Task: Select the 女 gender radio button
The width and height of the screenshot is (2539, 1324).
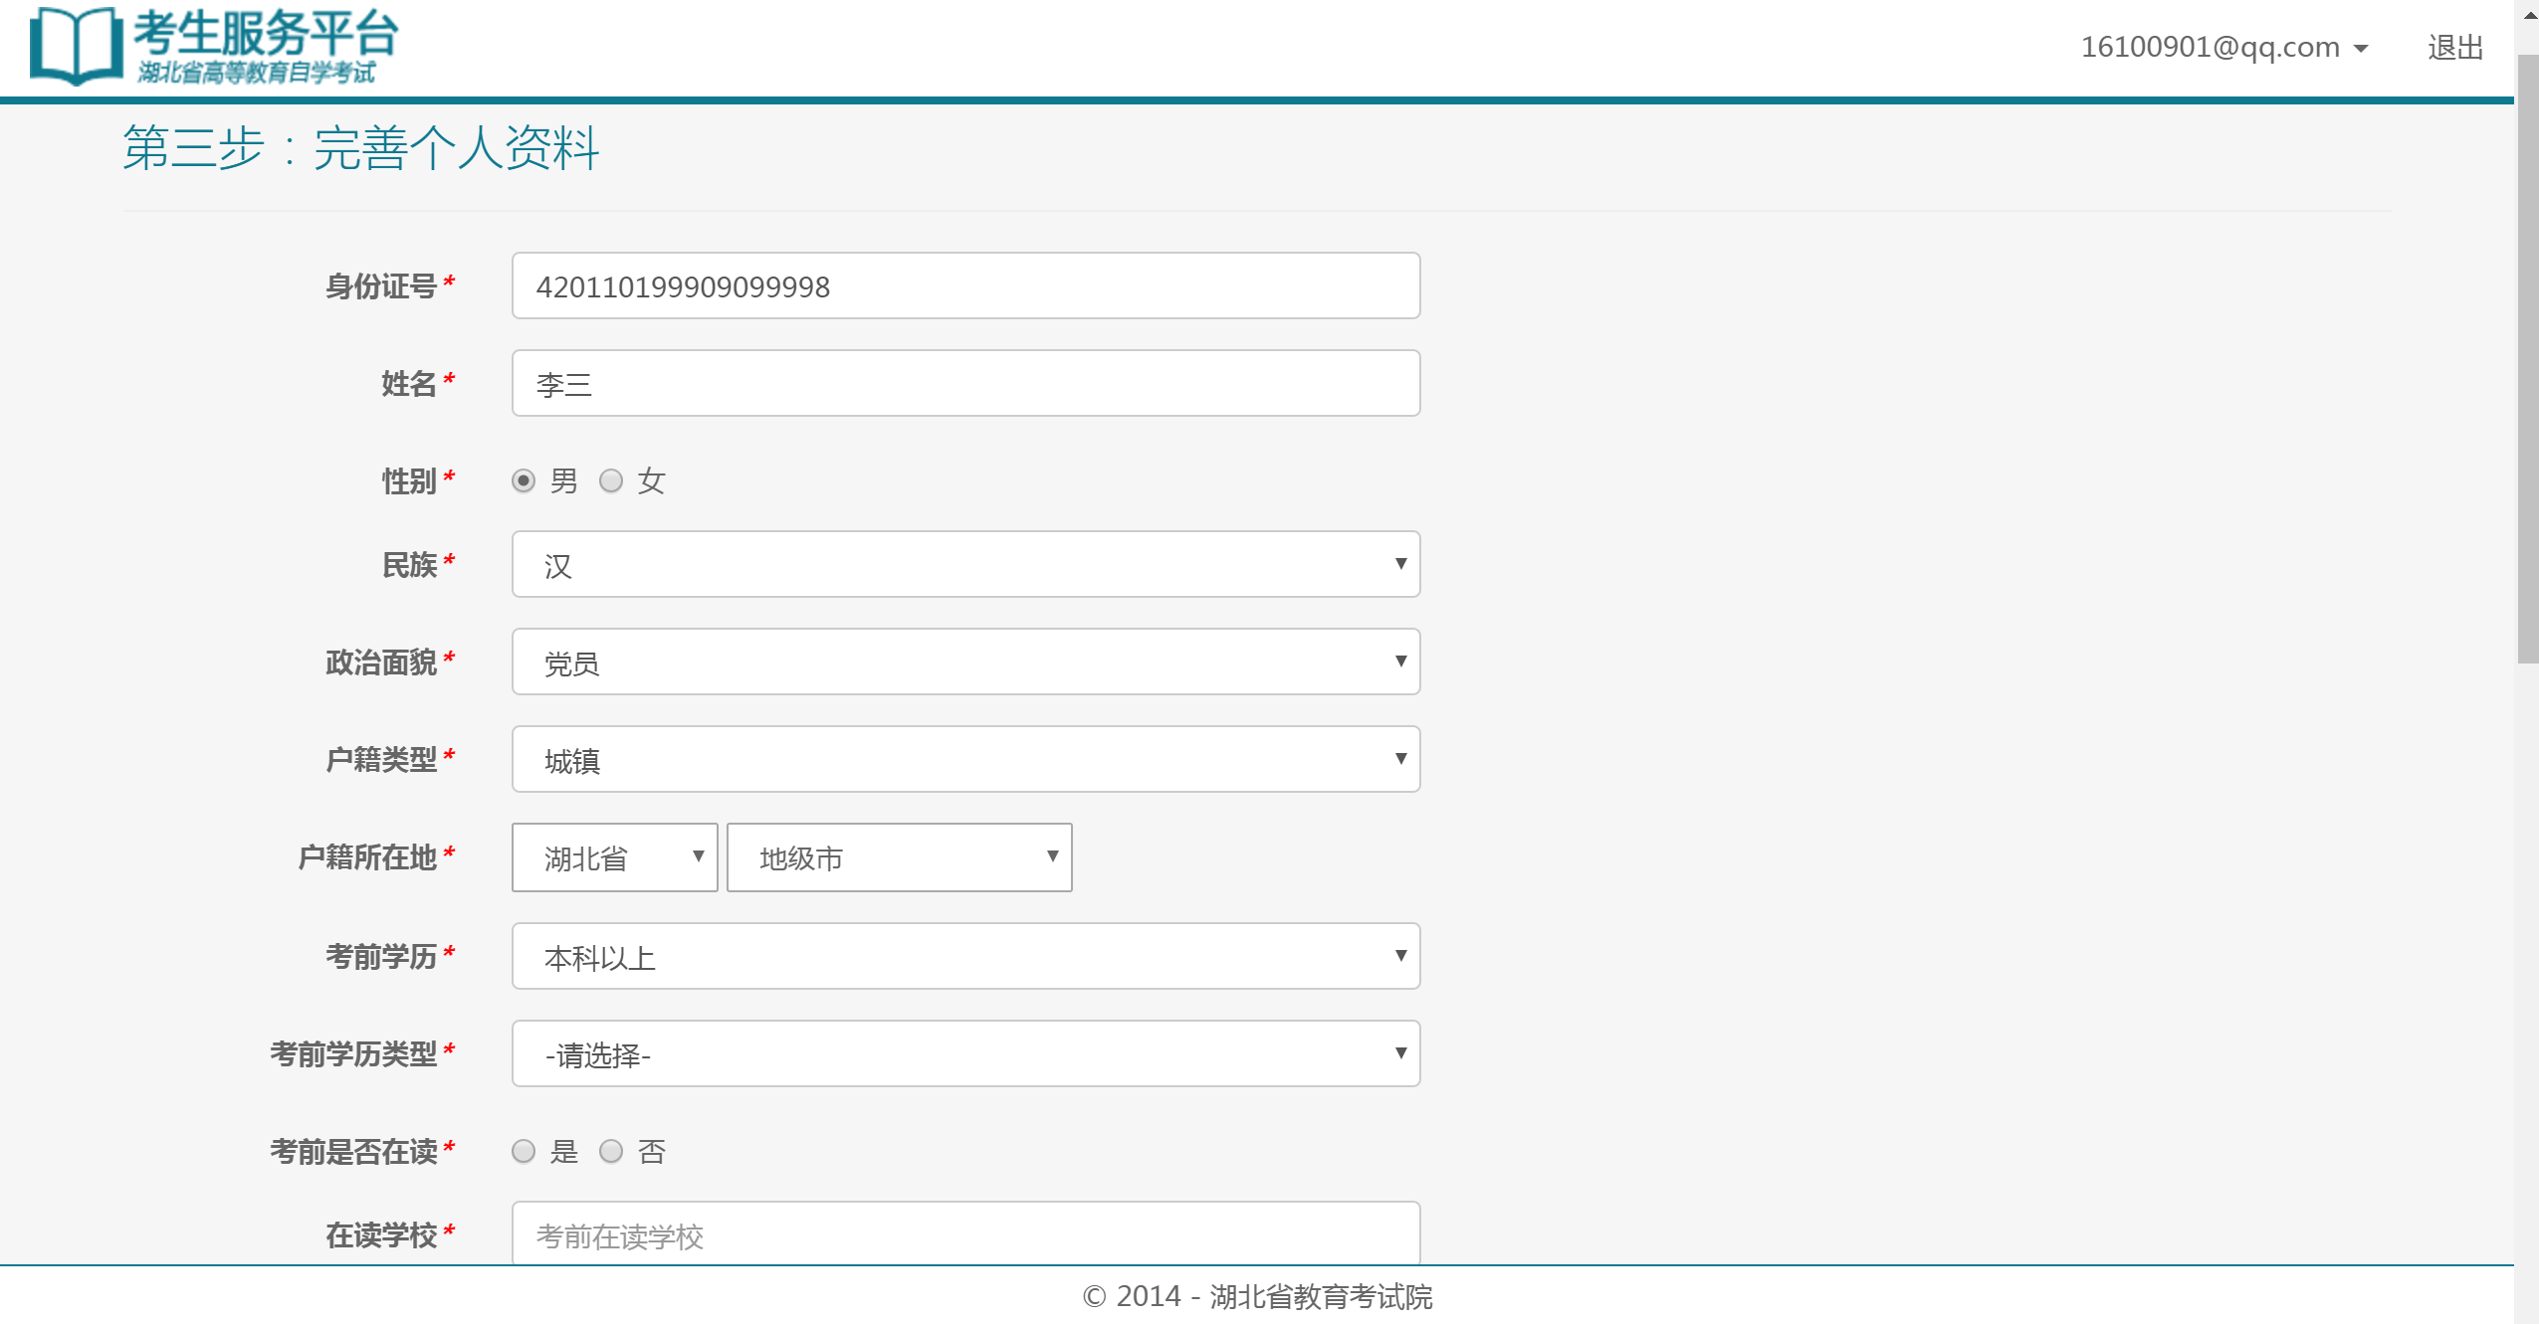Action: pyautogui.click(x=611, y=481)
